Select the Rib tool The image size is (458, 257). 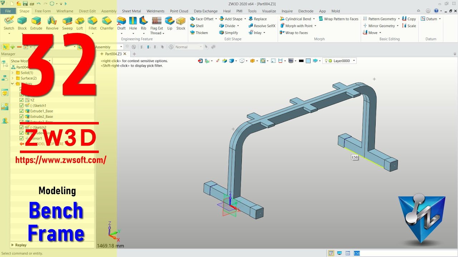pos(143,23)
